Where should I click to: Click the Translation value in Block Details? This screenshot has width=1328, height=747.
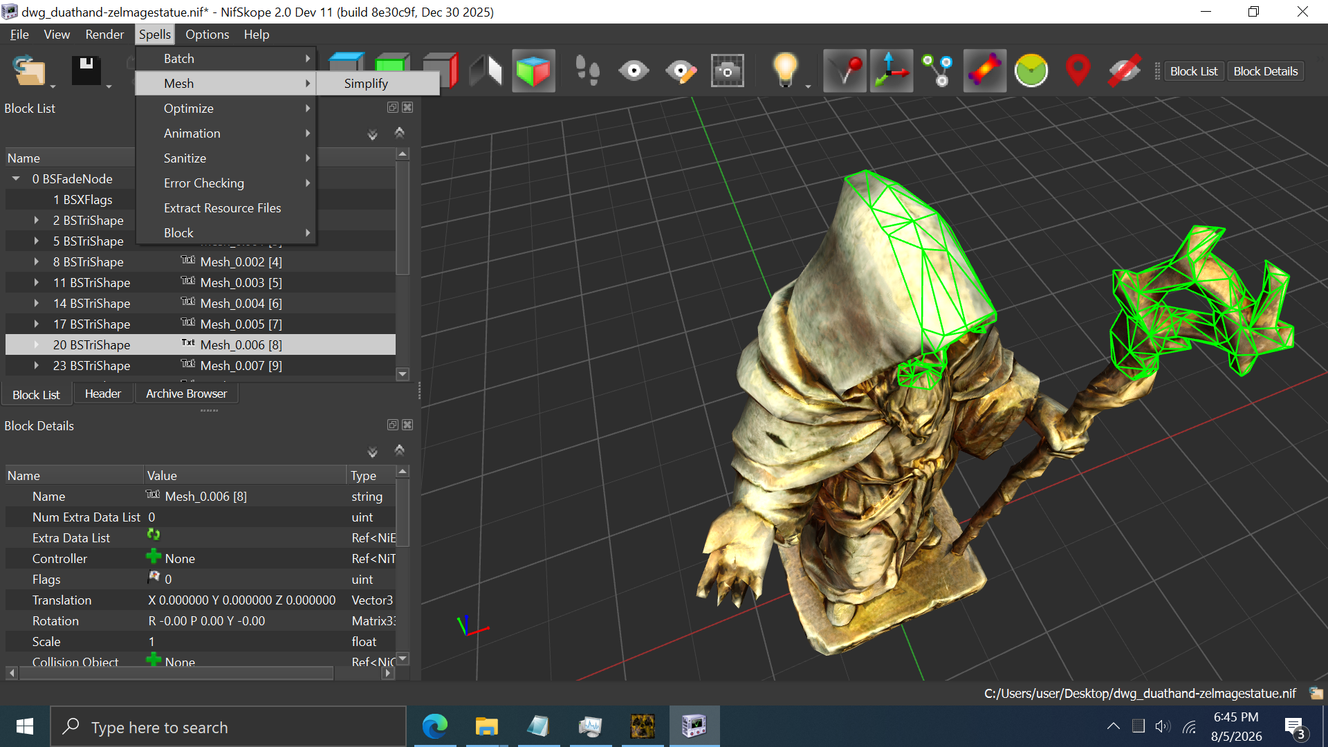pyautogui.click(x=241, y=600)
